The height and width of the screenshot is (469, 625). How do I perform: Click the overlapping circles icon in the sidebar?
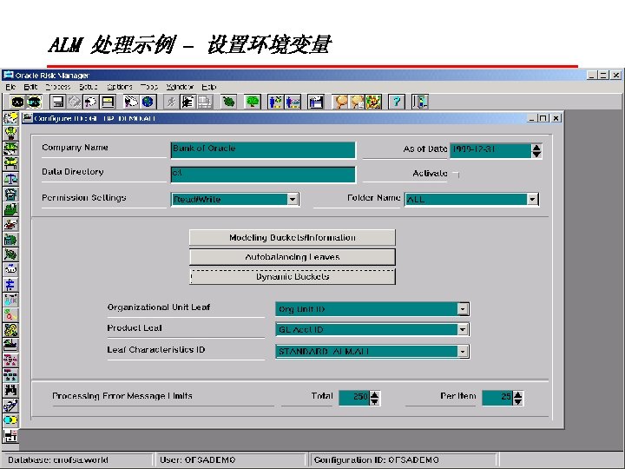tap(10, 420)
